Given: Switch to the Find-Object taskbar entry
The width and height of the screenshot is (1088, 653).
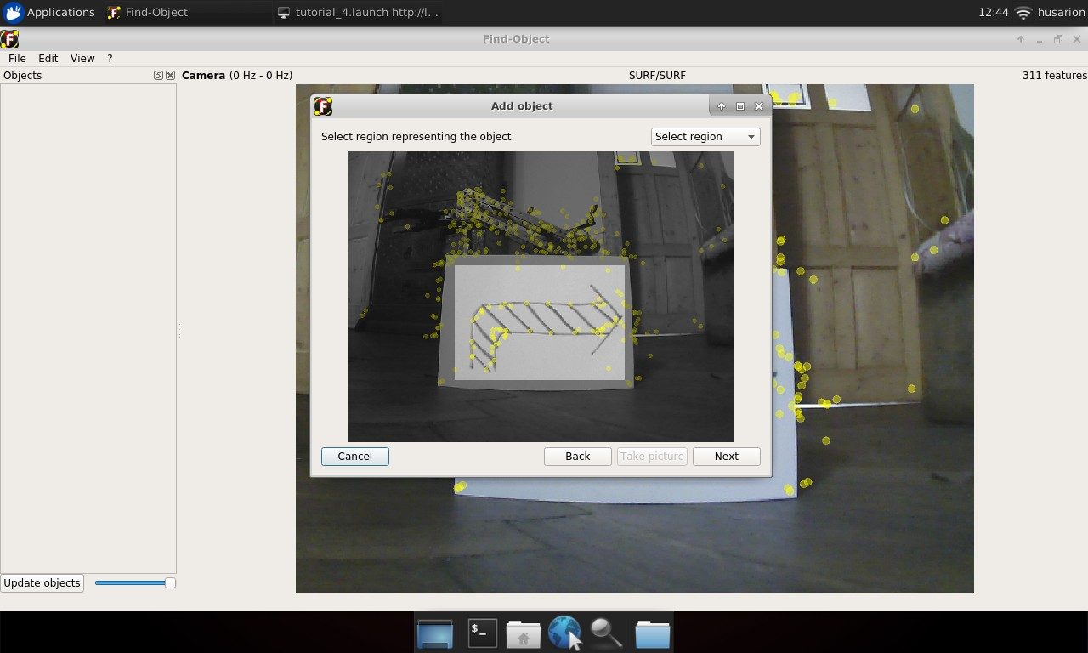Looking at the screenshot, I should (x=147, y=13).
